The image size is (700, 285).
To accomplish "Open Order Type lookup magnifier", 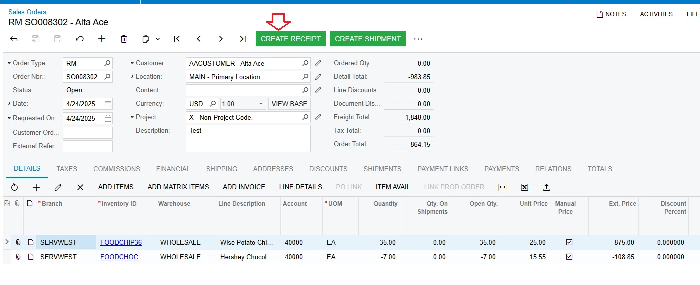I will pos(107,63).
